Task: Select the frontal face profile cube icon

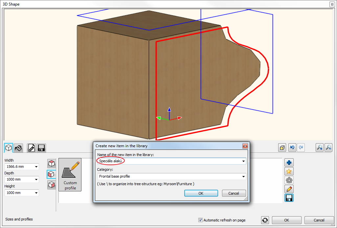Action: pos(51,174)
